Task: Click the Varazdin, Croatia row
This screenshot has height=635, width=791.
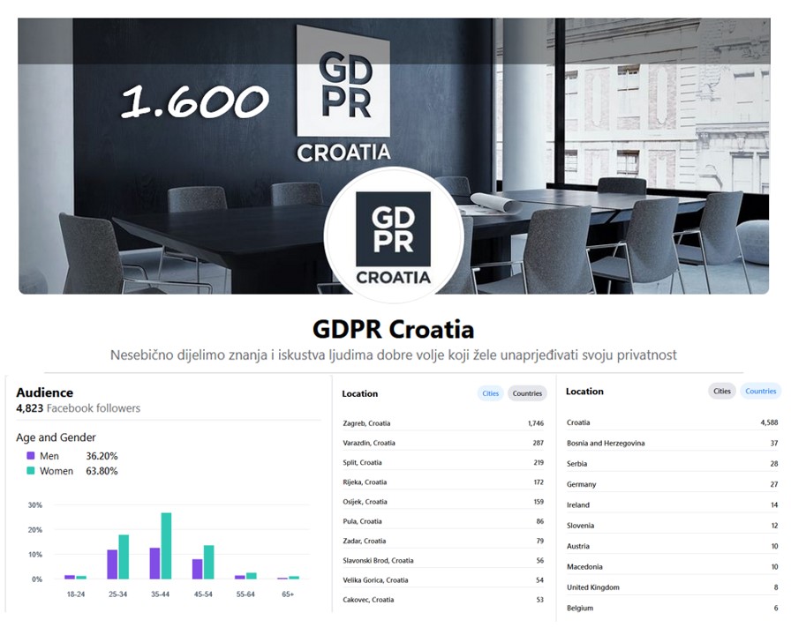Action: 443,443
